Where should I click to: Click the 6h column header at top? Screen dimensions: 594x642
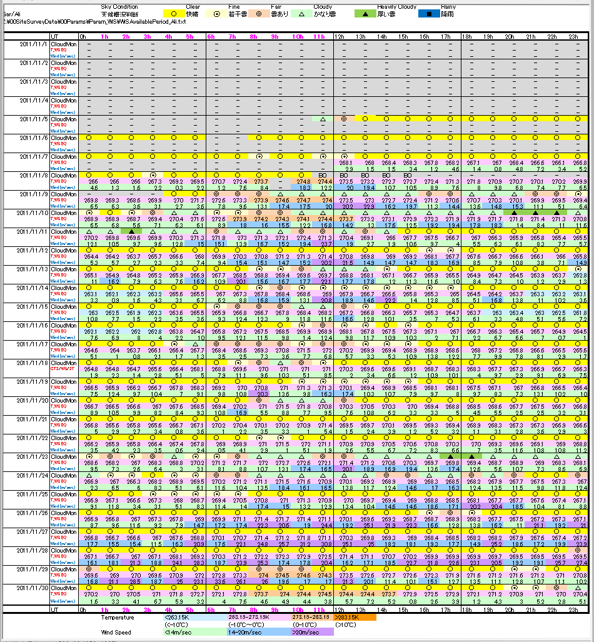[211, 37]
